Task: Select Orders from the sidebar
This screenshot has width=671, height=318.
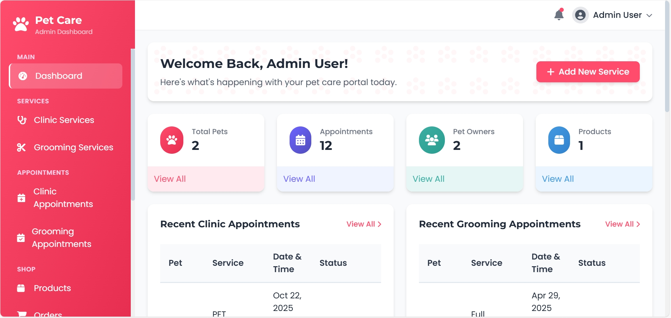Action: (47, 313)
